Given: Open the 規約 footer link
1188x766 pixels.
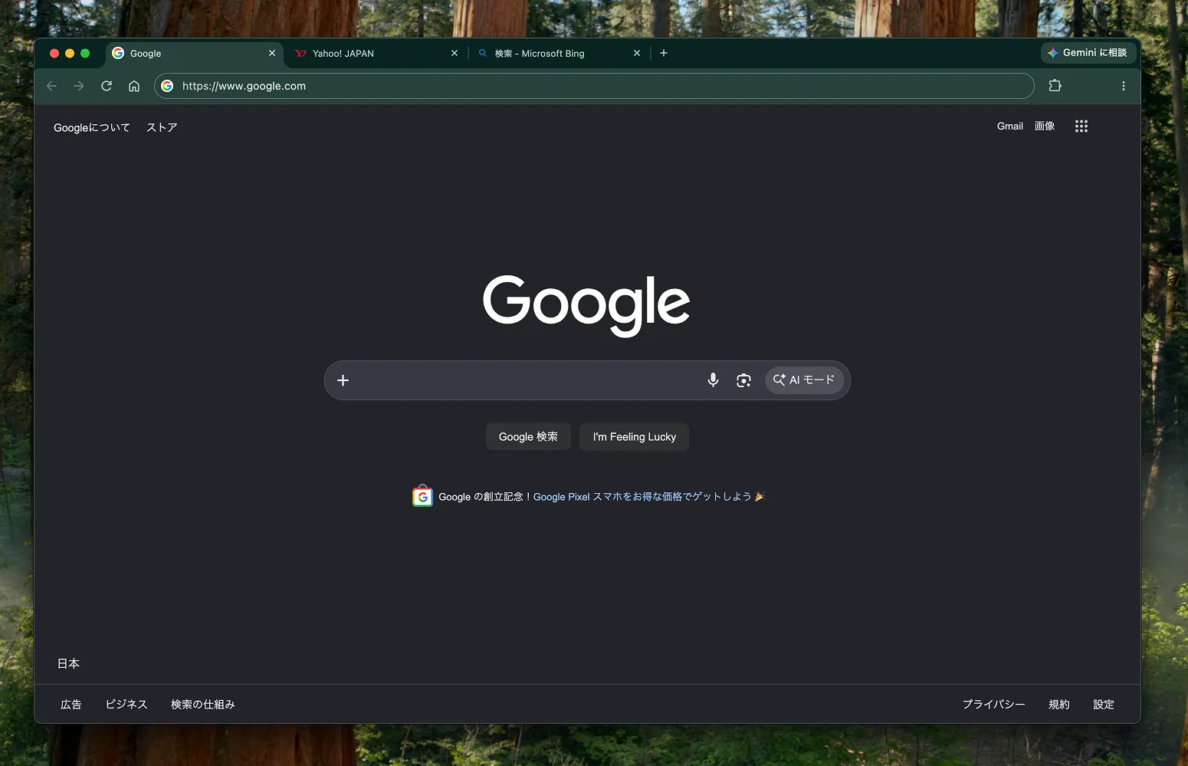Looking at the screenshot, I should (x=1059, y=705).
